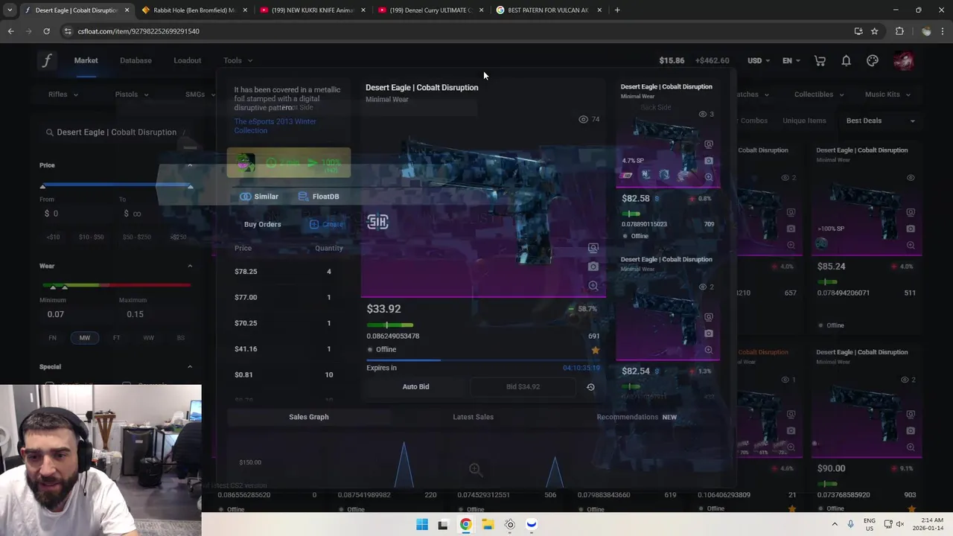
Task: Camera icon on $82.58 listing
Action: (x=709, y=161)
